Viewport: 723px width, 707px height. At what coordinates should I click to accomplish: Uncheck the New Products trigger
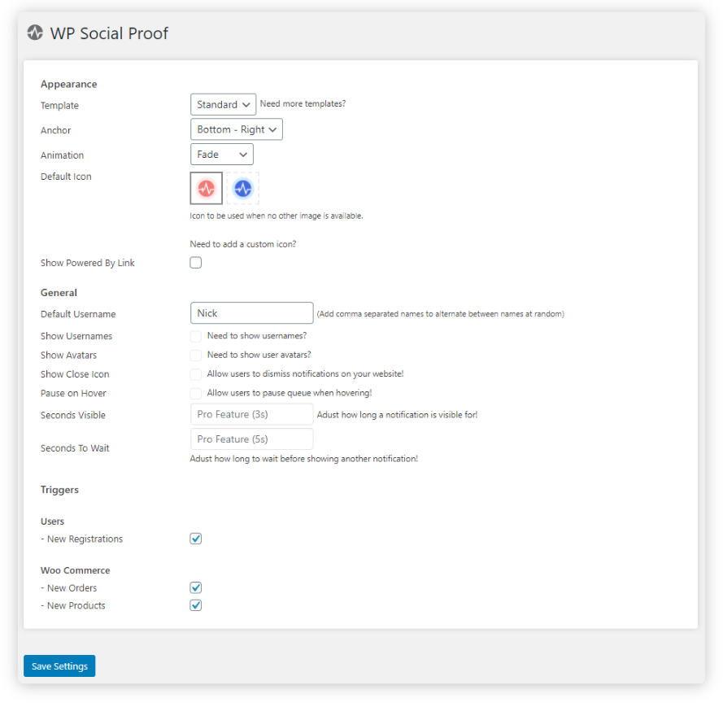[195, 605]
